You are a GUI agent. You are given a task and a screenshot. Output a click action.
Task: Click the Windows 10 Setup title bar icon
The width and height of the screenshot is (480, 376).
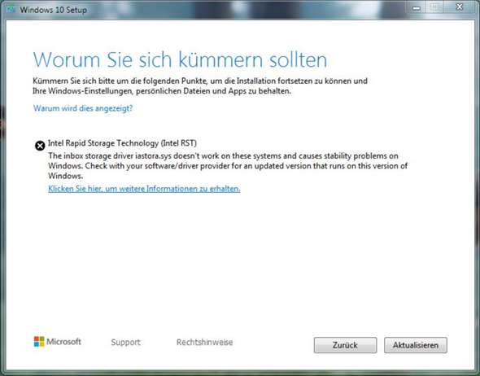[11, 10]
